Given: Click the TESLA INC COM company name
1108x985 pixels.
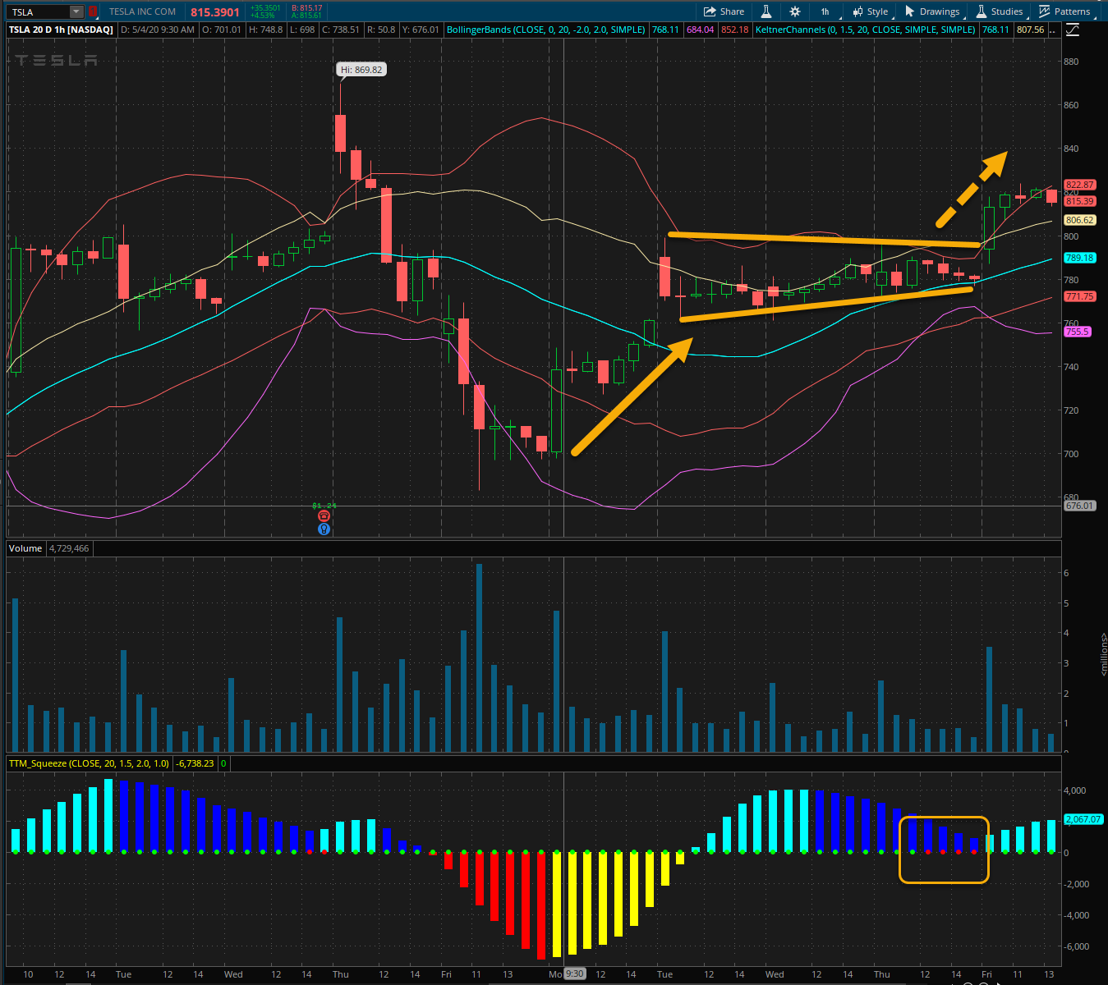Looking at the screenshot, I should pyautogui.click(x=142, y=11).
